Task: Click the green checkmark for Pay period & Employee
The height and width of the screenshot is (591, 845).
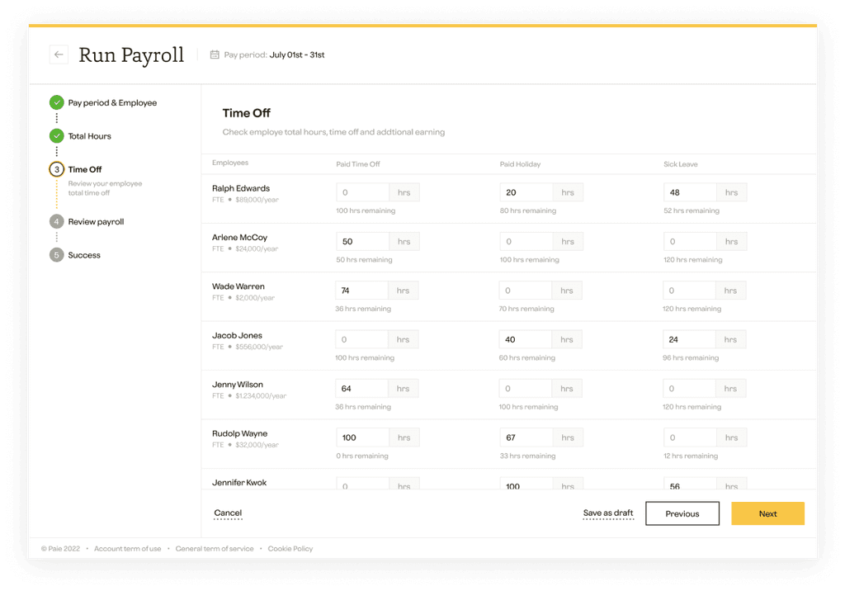Action: (x=56, y=102)
